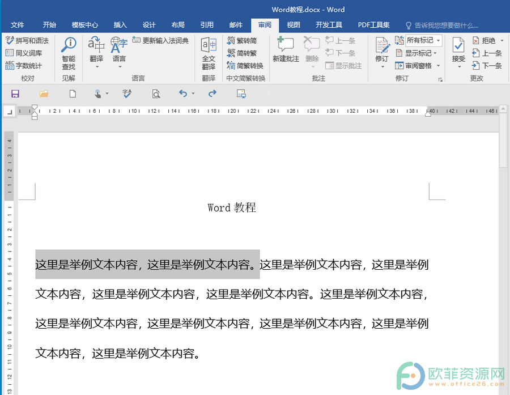Image resolution: width=510 pixels, height=395 pixels.
Task: Toggle 修订 track changes
Action: pyautogui.click(x=382, y=49)
